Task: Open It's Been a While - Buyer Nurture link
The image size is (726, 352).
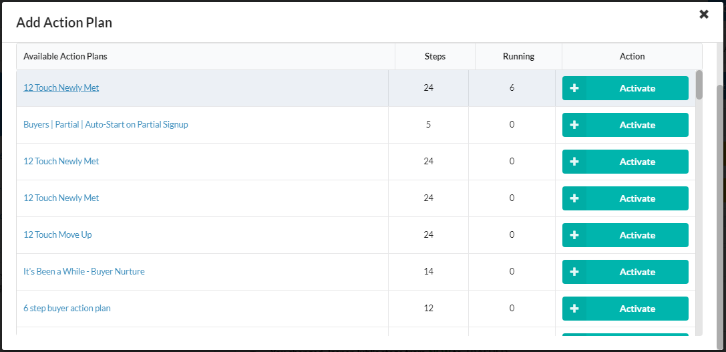Action: 83,271
